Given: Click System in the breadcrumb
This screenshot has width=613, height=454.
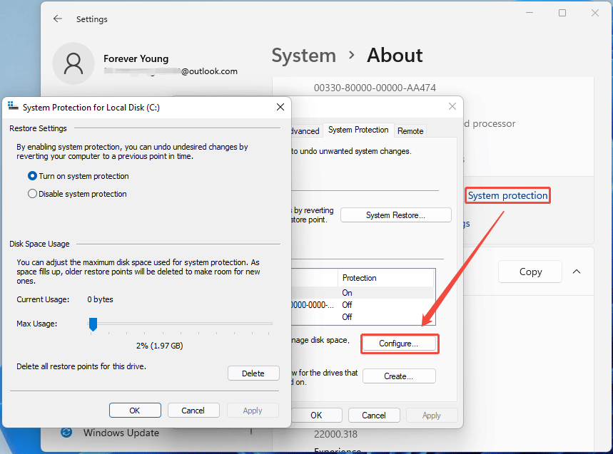Looking at the screenshot, I should pyautogui.click(x=304, y=56).
